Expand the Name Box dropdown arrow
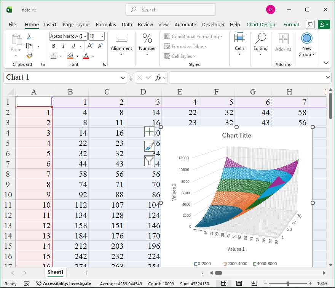Viewport: 335px width, 288px height. click(x=123, y=78)
